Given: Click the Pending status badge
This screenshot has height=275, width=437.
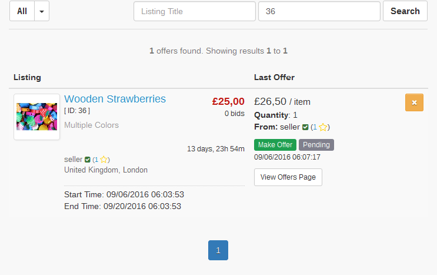Looking at the screenshot, I should [316, 145].
